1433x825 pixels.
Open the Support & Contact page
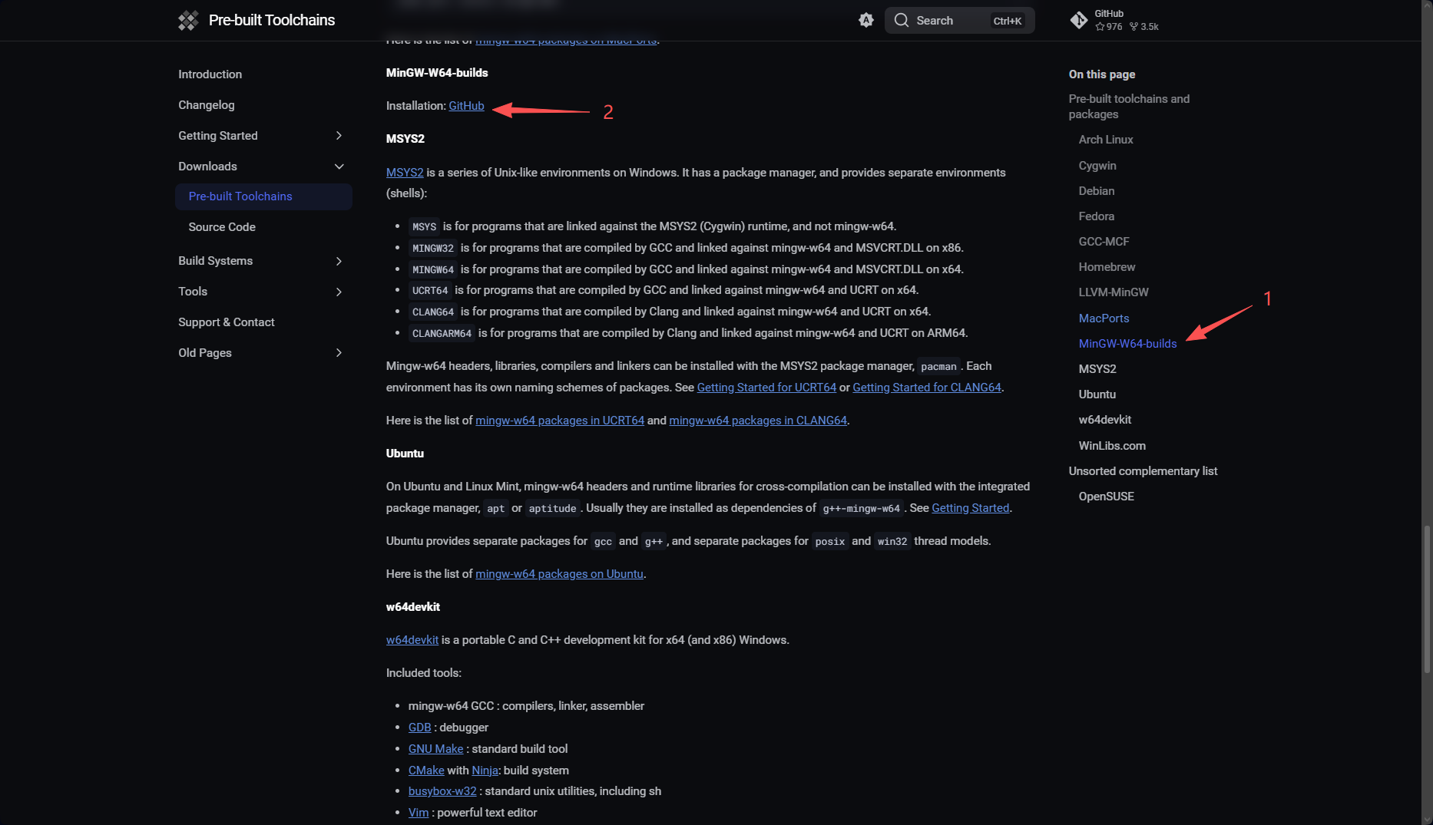point(227,322)
